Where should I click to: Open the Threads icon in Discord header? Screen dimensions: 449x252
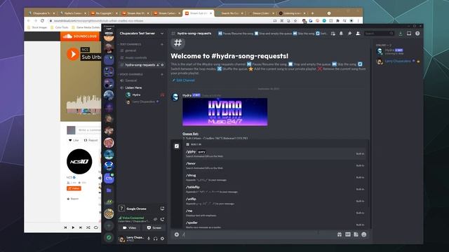[x=333, y=34]
